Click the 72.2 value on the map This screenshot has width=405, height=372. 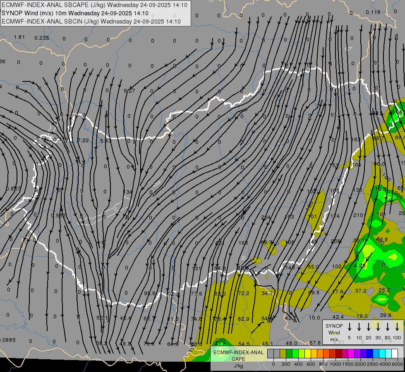(243, 293)
